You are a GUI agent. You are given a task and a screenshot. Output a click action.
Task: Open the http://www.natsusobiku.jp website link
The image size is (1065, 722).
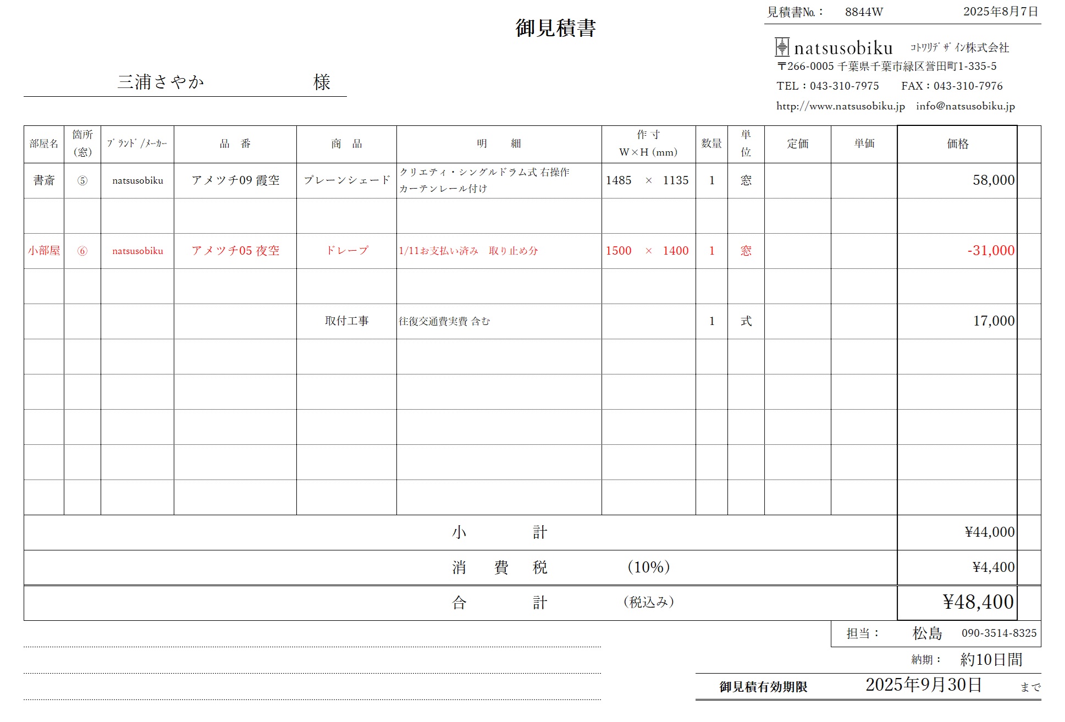pos(840,106)
